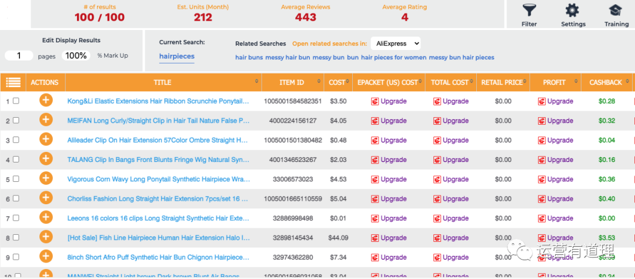Click the pages number input field
This screenshot has width=635, height=279.
[x=19, y=55]
